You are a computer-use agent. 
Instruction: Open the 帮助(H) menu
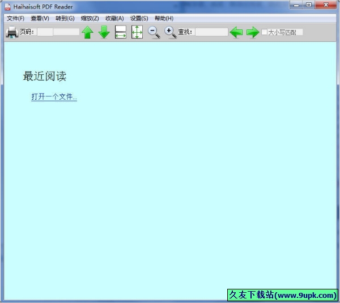point(164,19)
